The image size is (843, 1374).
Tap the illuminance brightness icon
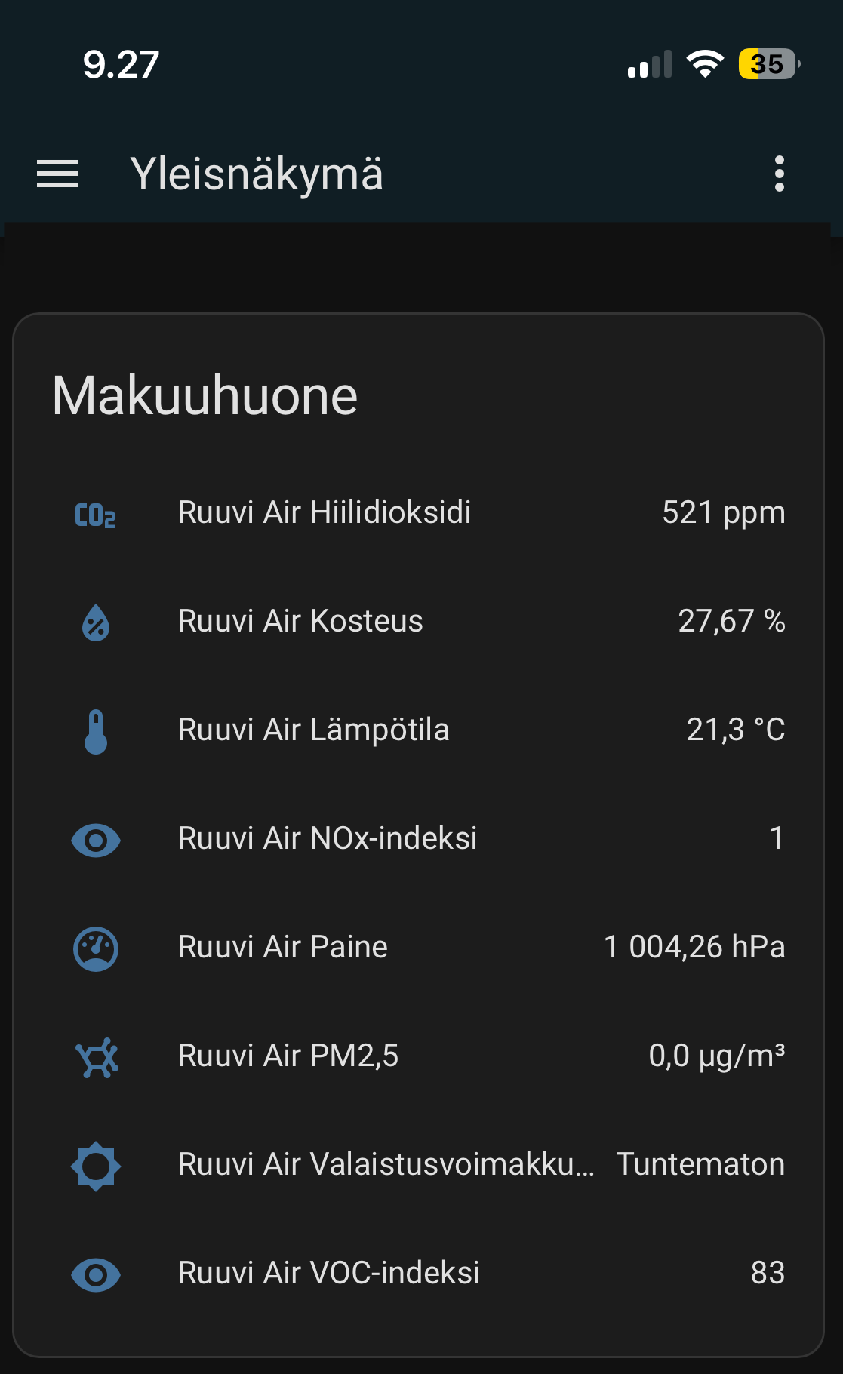(96, 1166)
